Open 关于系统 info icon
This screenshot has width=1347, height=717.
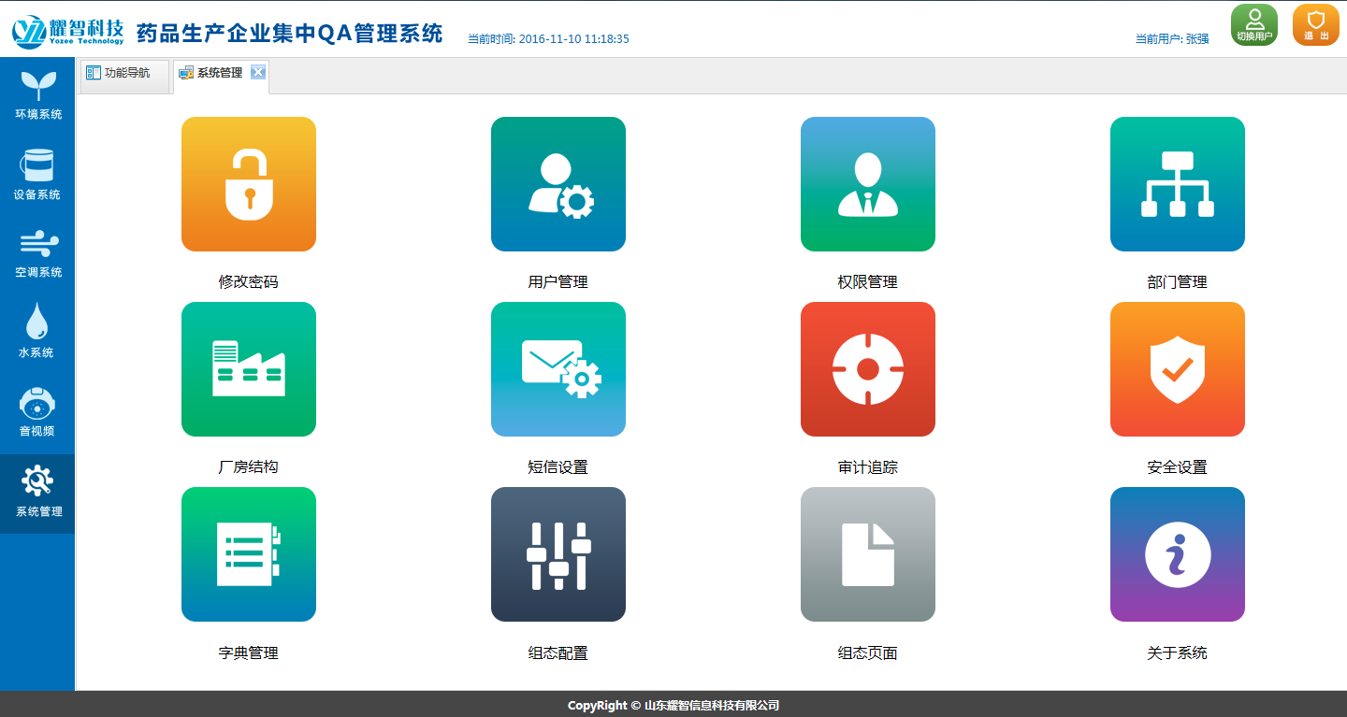1177,554
